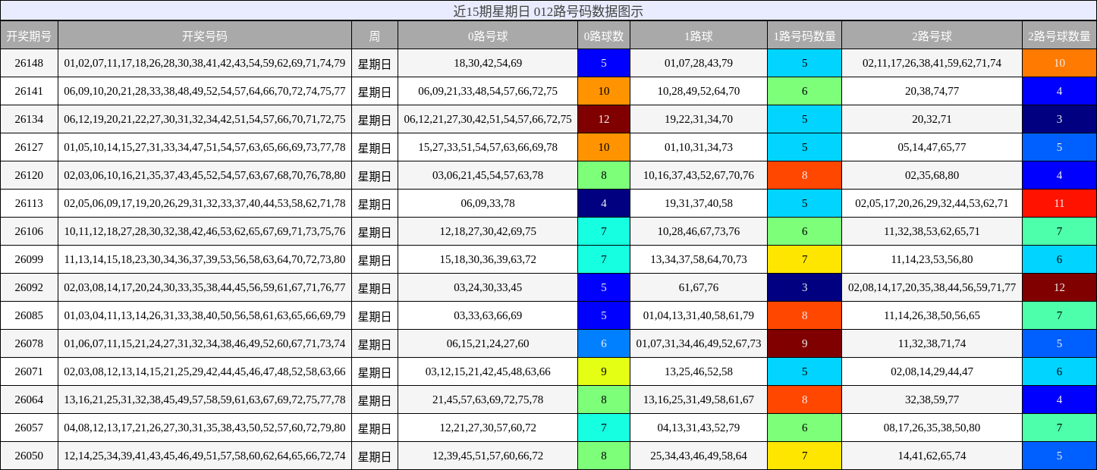Viewport: 1097px width, 470px height.
Task: Click the 2路号球 column header
Action: coord(932,36)
